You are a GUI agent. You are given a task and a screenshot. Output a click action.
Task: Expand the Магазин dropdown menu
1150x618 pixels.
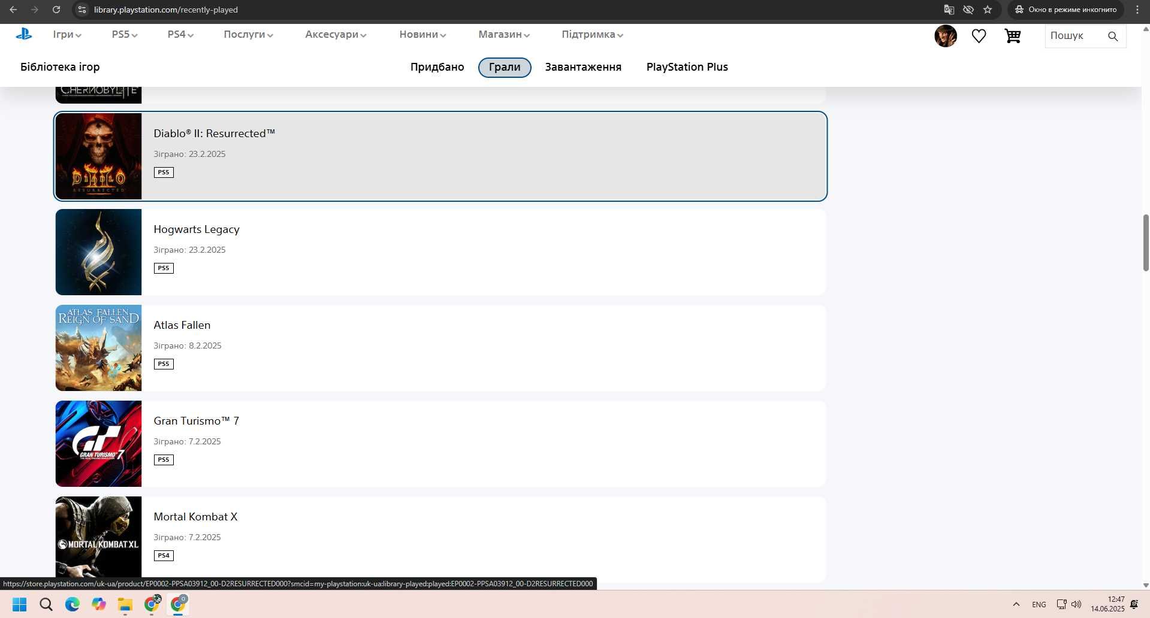pos(504,34)
